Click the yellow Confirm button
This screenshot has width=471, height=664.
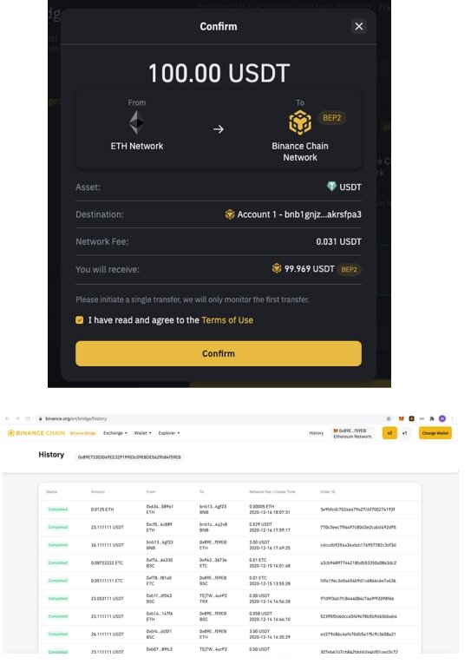pos(219,353)
